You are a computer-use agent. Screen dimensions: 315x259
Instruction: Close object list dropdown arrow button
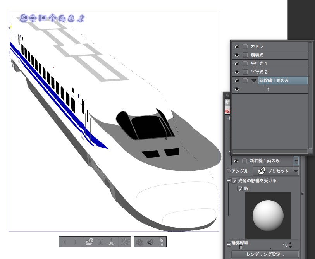[x=296, y=161]
